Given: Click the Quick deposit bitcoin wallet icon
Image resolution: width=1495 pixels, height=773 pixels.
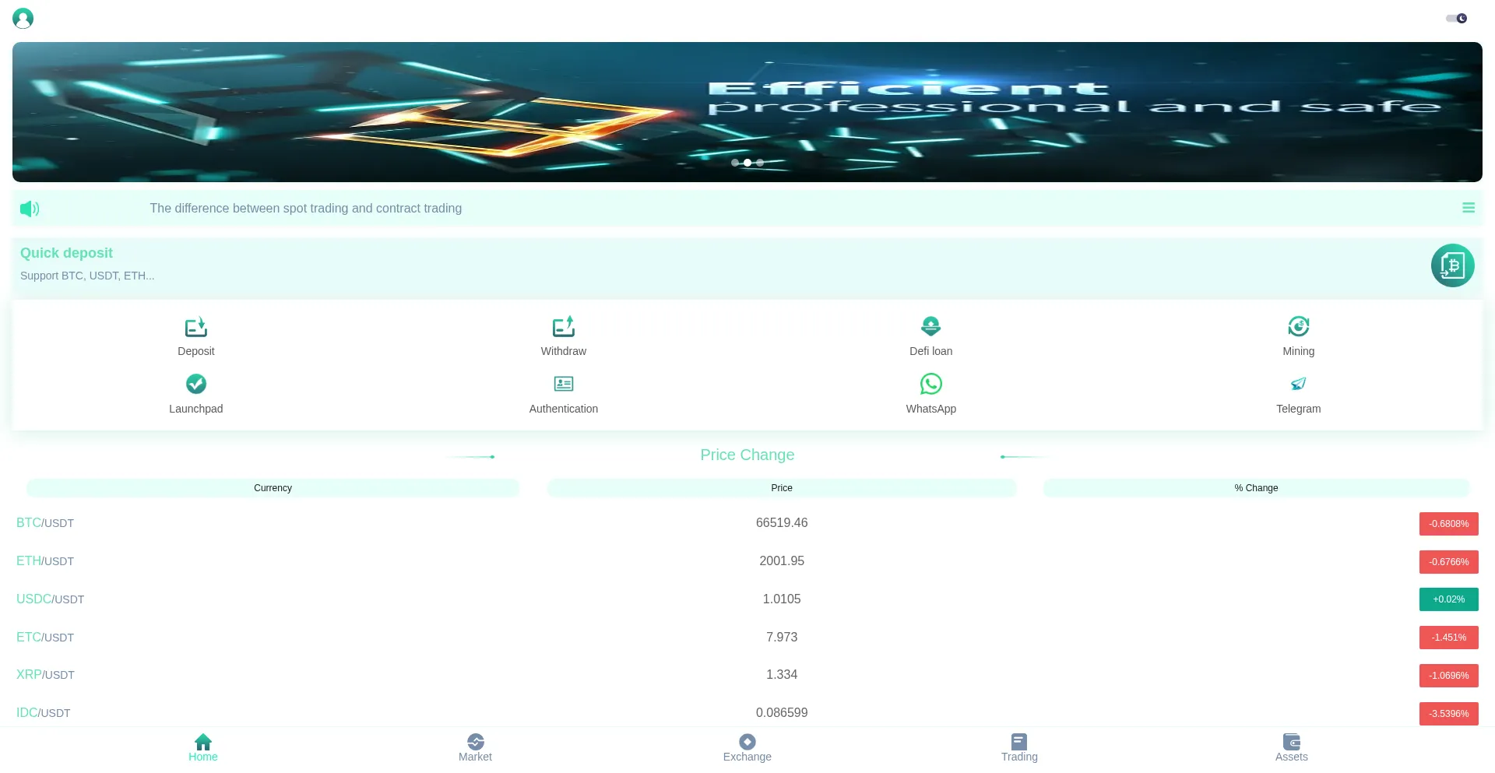Looking at the screenshot, I should 1452,265.
